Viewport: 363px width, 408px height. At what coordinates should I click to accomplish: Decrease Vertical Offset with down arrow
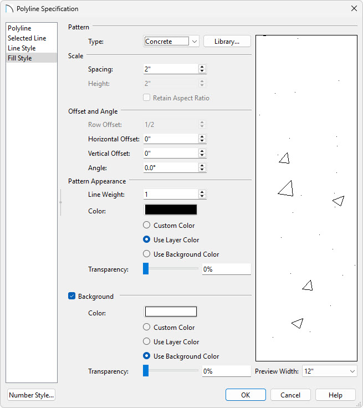click(x=202, y=156)
